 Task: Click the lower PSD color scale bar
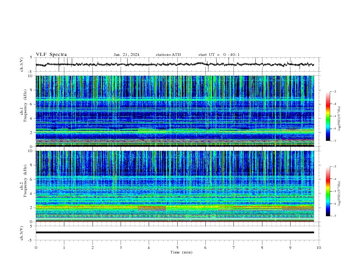point(328,191)
